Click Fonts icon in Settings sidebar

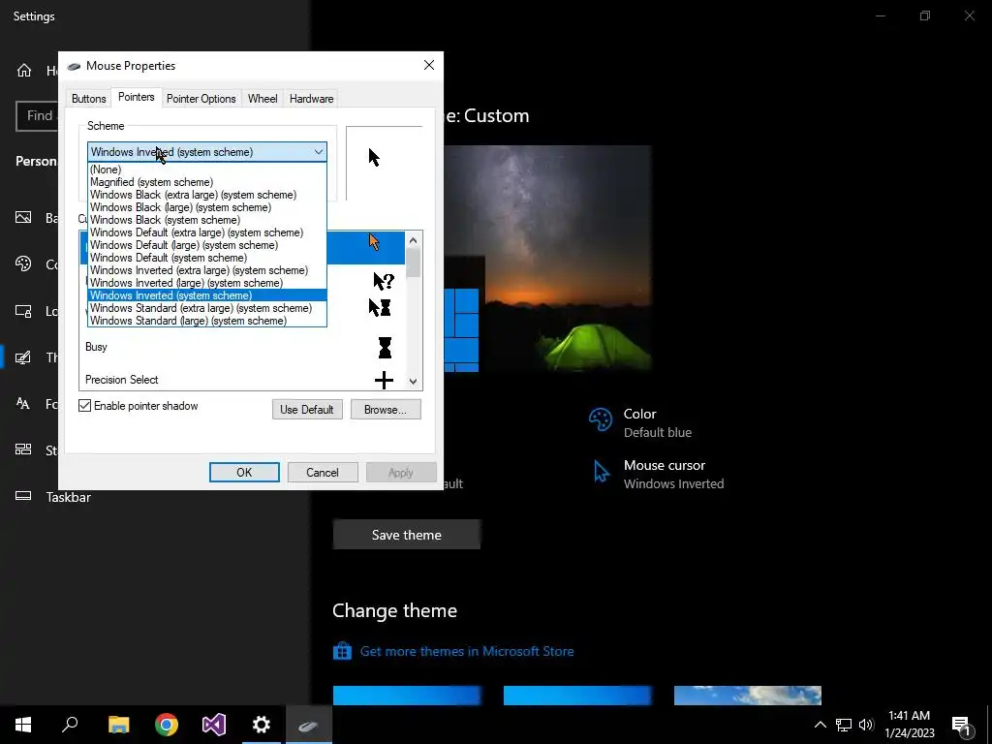click(x=23, y=404)
